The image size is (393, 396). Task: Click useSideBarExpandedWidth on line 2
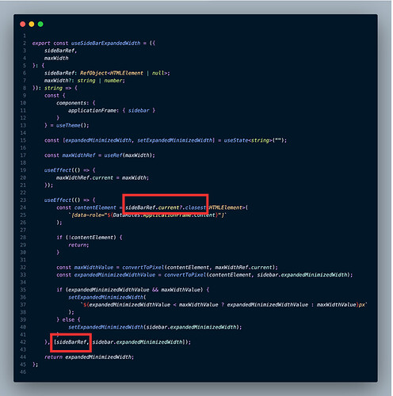point(105,43)
